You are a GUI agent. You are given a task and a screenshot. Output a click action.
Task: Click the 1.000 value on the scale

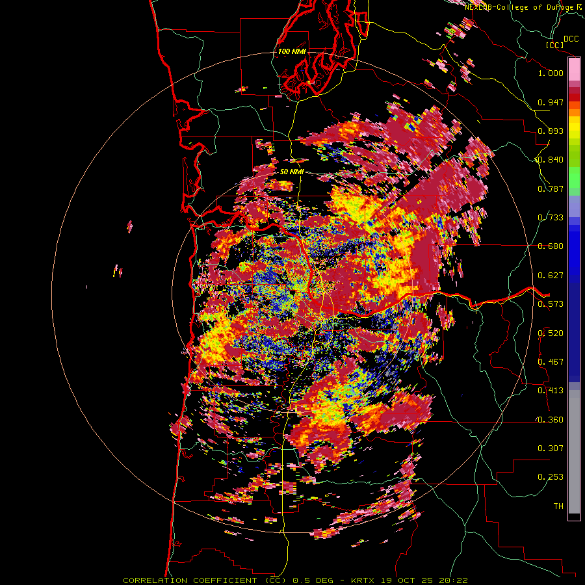(x=551, y=73)
